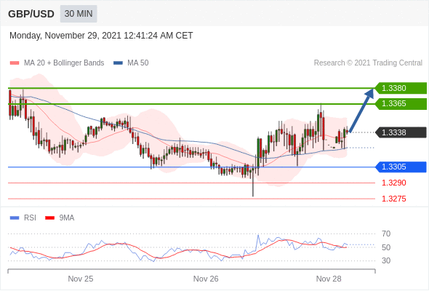Click the Research © 2021 Trading Central credit
This screenshot has width=429, height=291.
click(368, 63)
